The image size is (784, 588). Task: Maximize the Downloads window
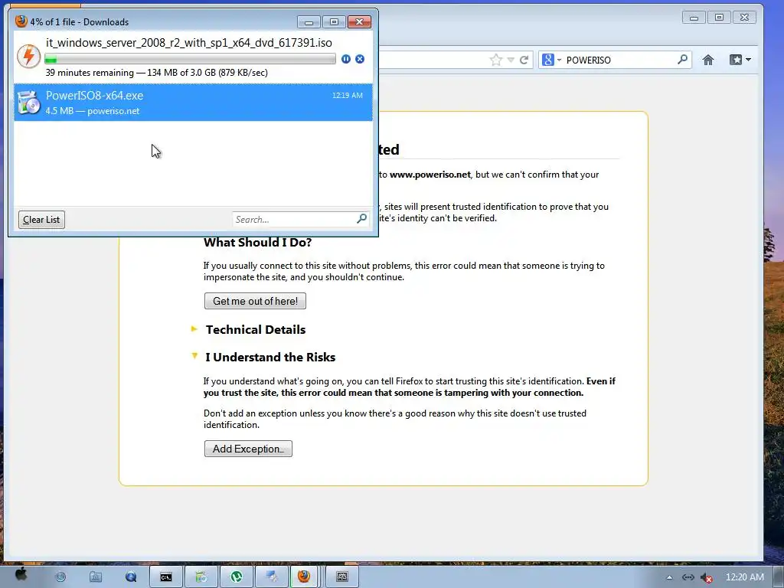[334, 22]
